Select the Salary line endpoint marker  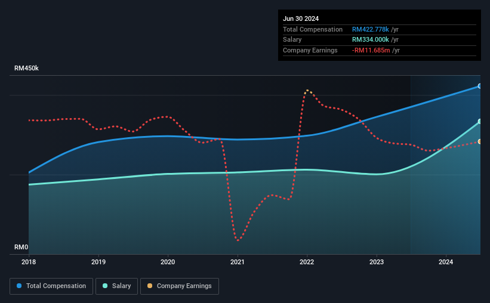click(x=480, y=121)
